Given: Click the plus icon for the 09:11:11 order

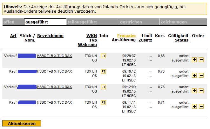Looking at the screenshot, I should (194, 106).
